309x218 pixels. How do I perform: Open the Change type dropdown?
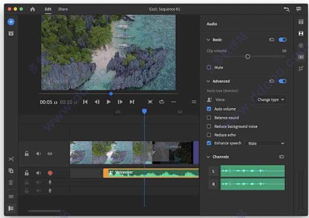pyautogui.click(x=271, y=100)
